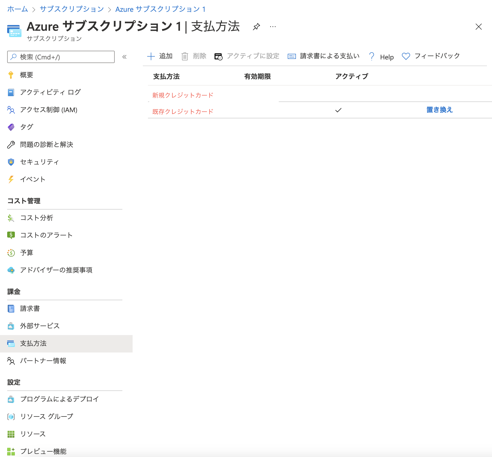Open リソース グループ from 設定

pyautogui.click(x=46, y=416)
